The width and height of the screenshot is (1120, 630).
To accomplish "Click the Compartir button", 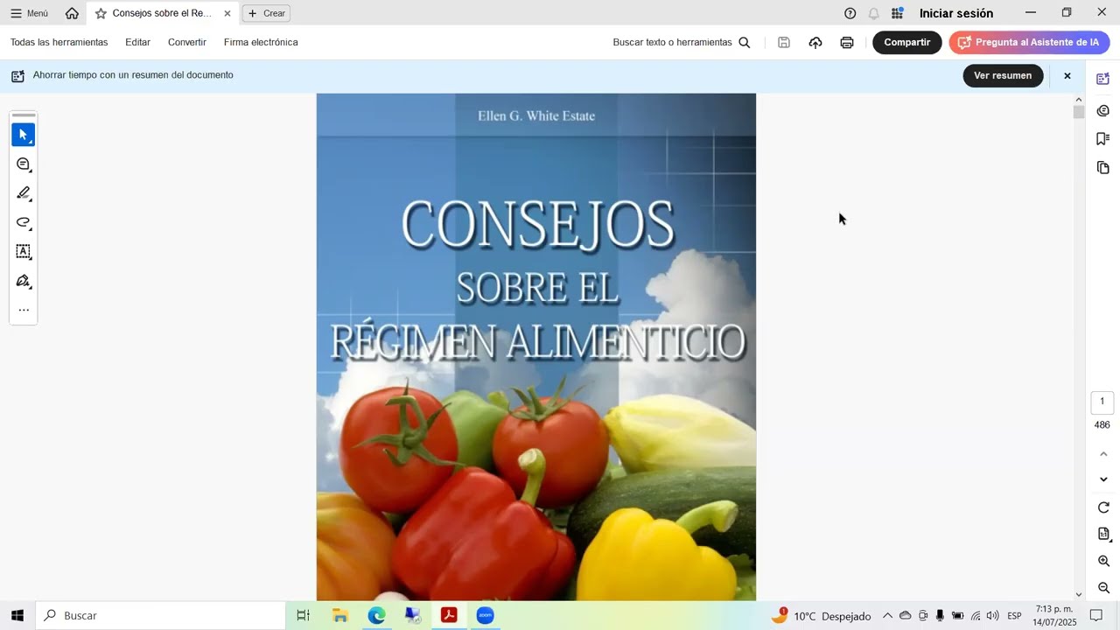I will click(906, 42).
